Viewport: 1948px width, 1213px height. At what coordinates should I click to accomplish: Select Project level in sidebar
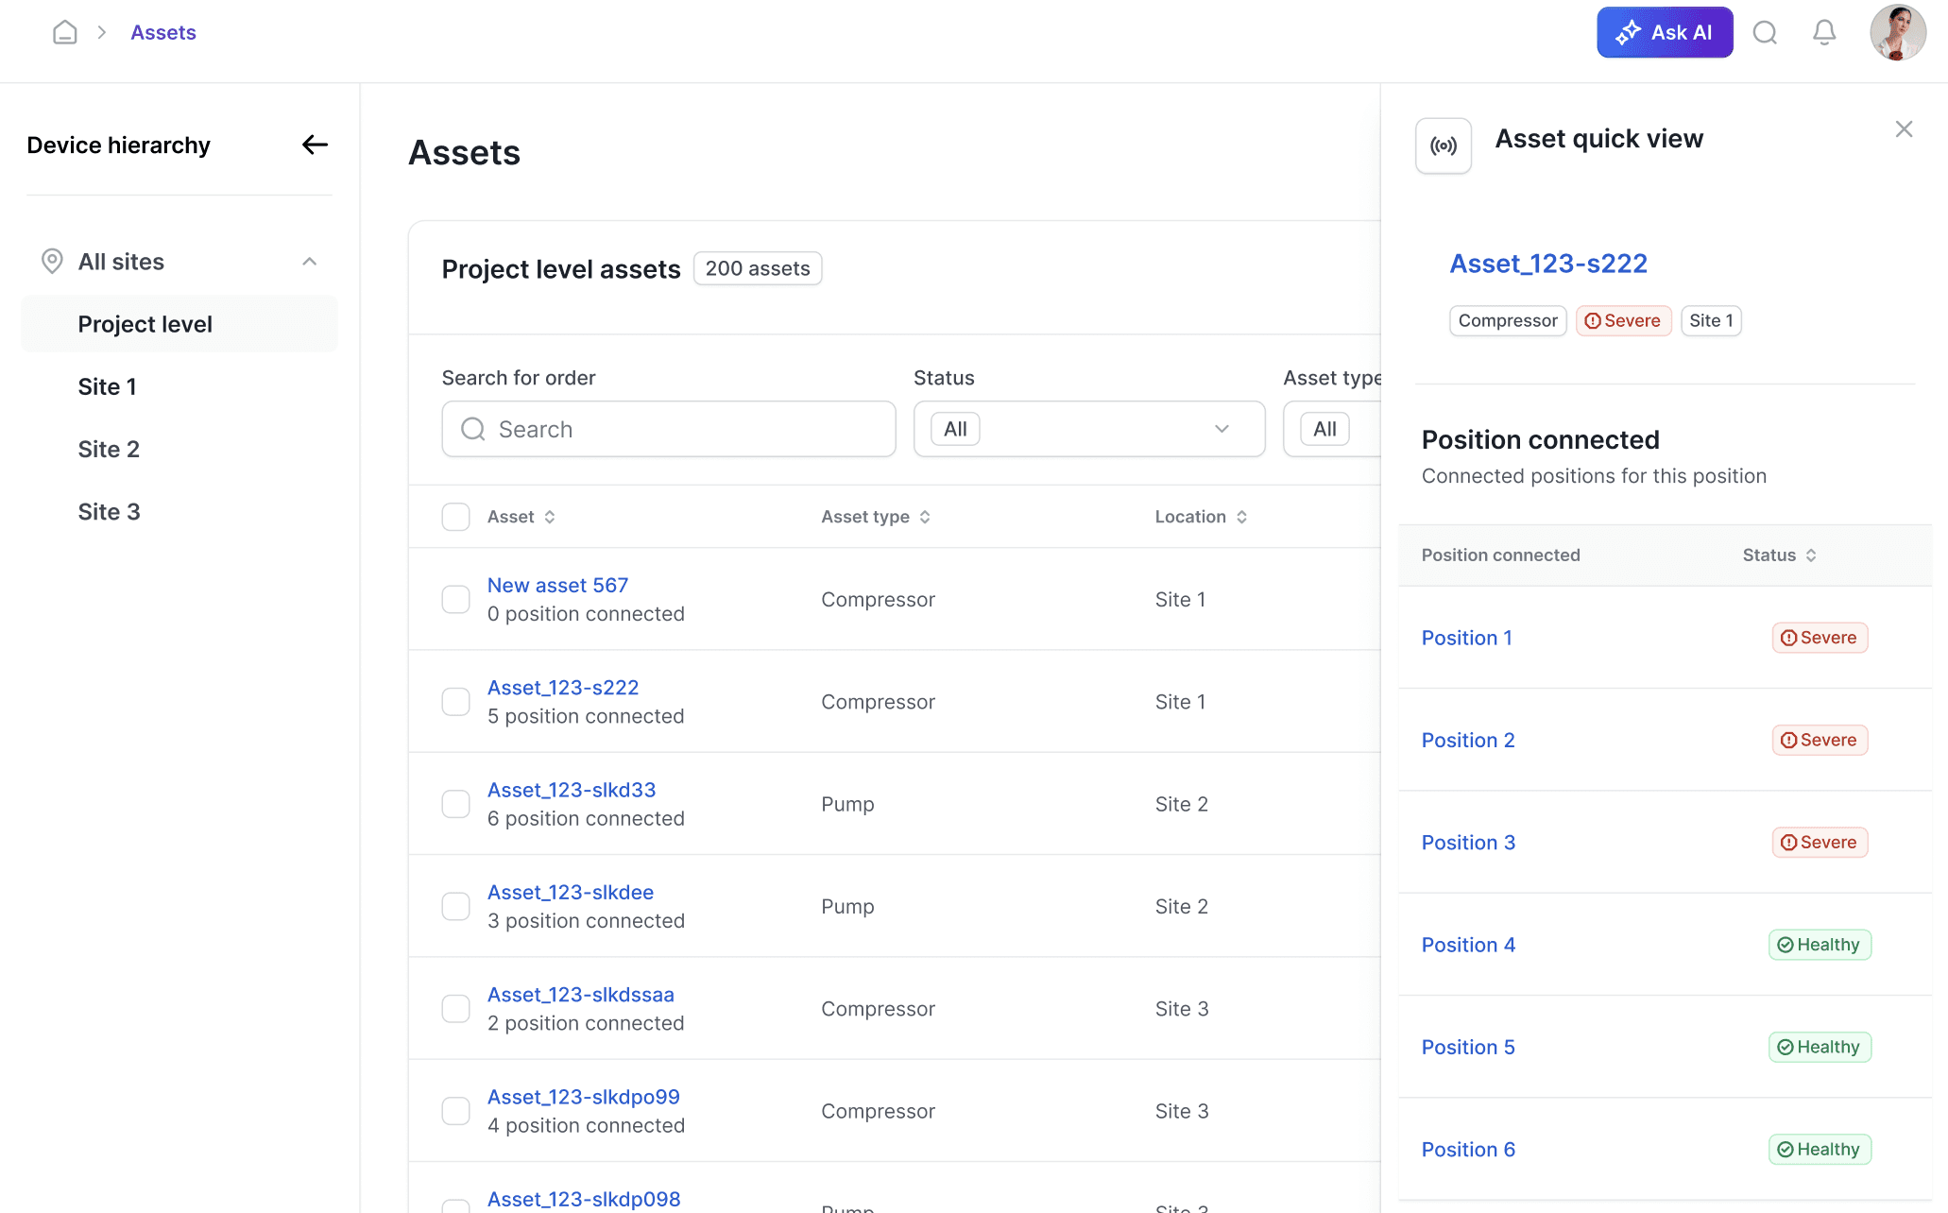(x=179, y=324)
